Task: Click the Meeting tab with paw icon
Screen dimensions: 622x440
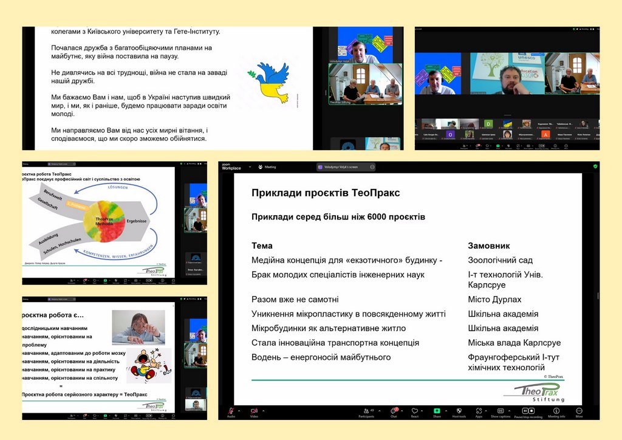Action: tap(267, 167)
